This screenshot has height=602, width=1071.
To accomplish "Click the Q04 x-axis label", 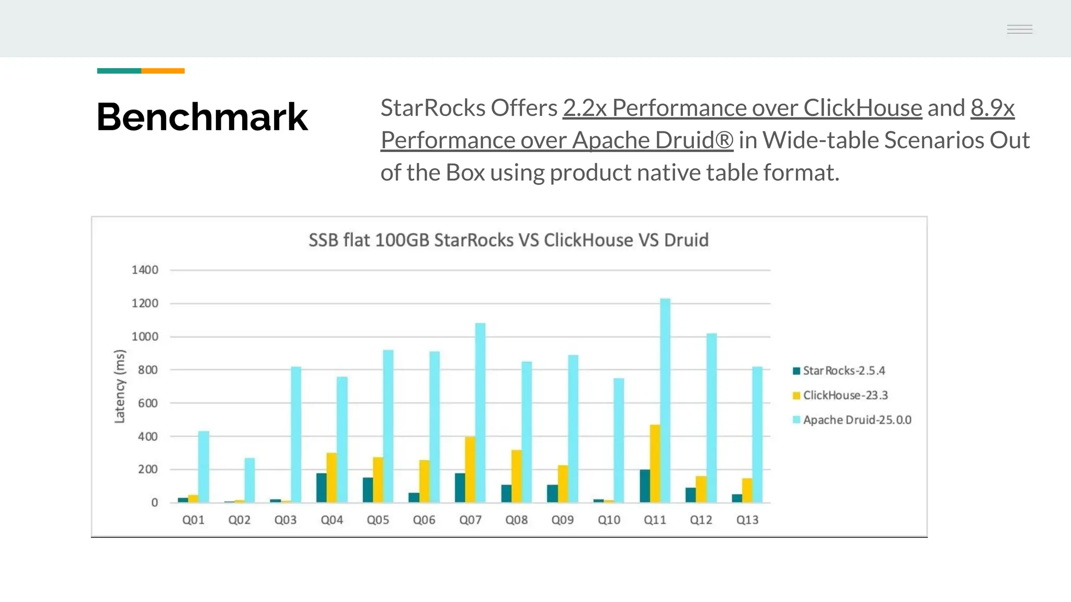I will pos(332,520).
